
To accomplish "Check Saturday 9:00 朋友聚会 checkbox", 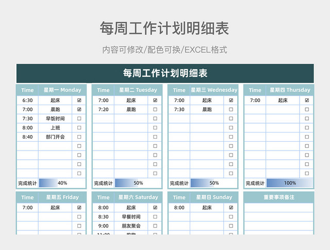I will (155, 226).
